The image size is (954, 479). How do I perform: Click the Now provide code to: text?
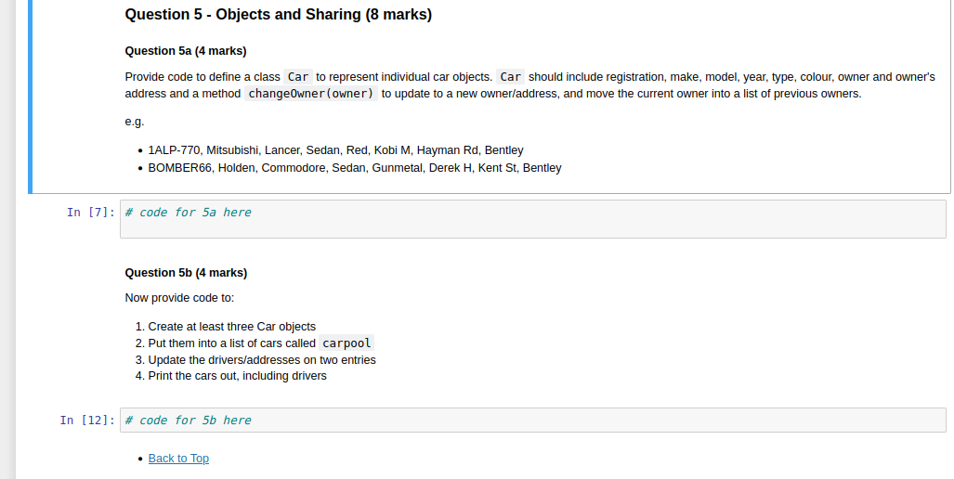(x=179, y=298)
